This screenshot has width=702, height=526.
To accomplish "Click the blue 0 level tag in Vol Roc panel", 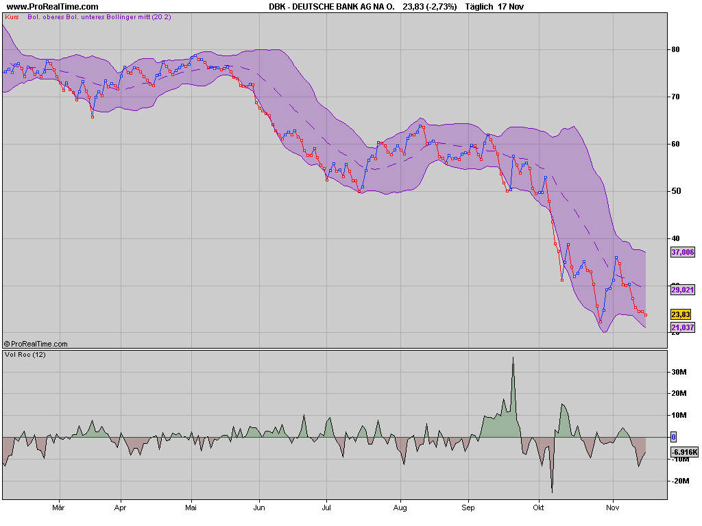I will (674, 437).
